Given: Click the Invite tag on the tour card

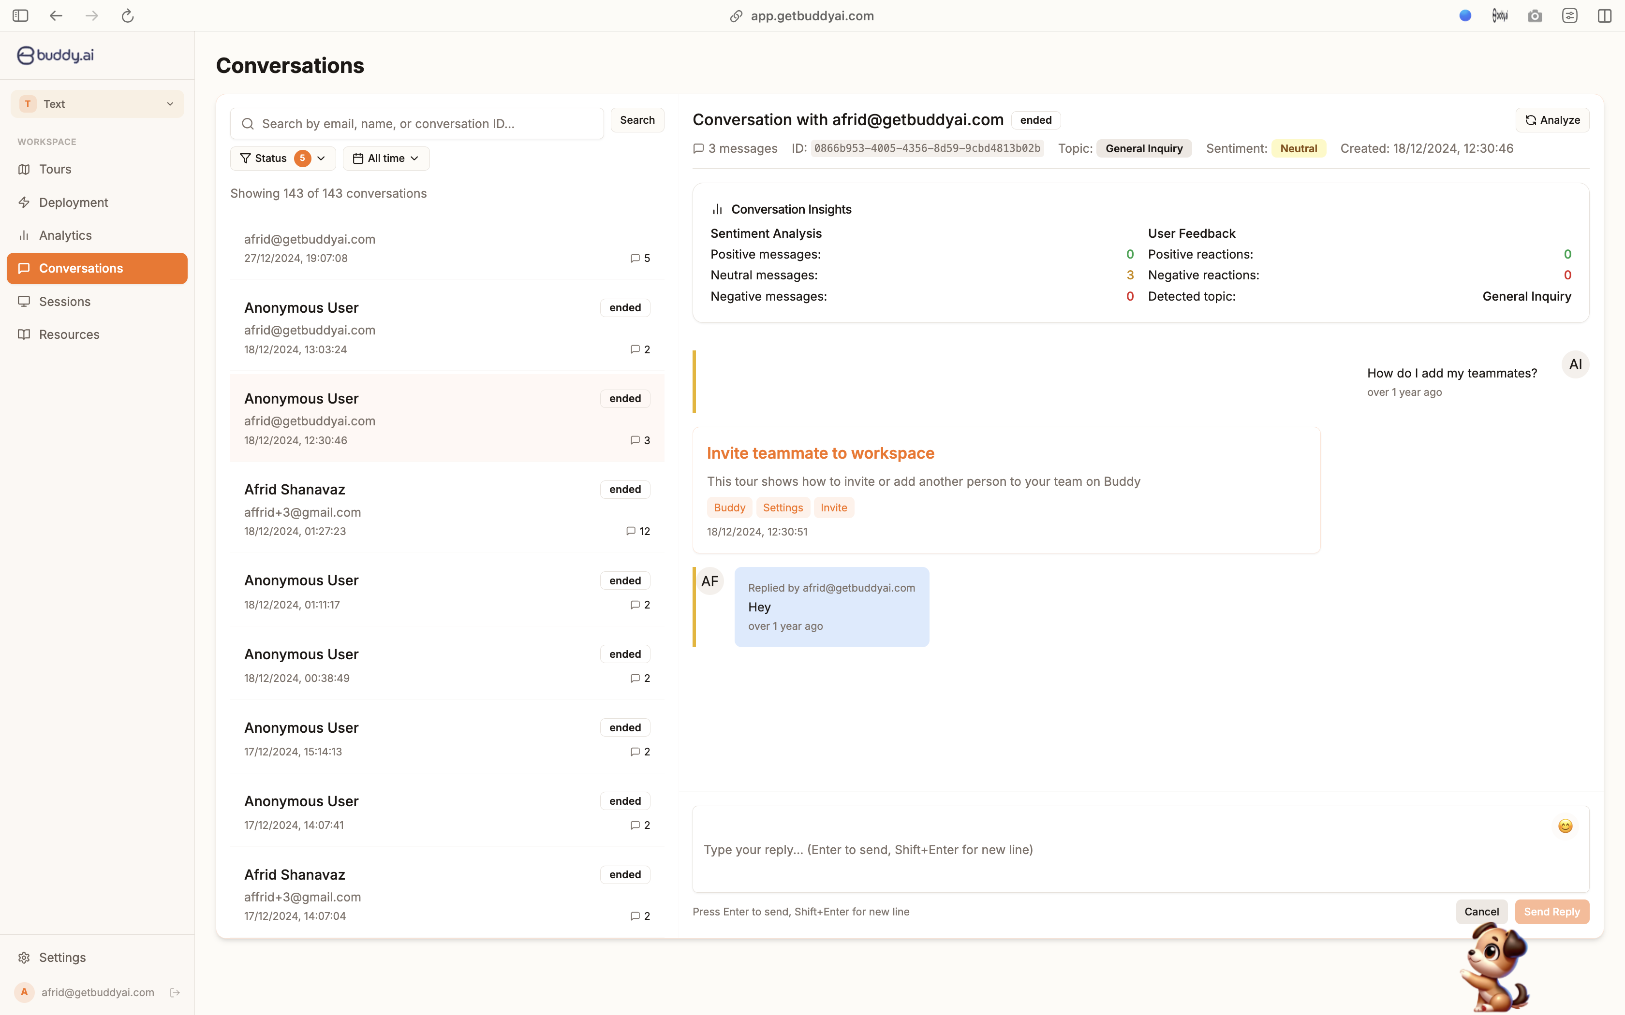Looking at the screenshot, I should [x=834, y=507].
